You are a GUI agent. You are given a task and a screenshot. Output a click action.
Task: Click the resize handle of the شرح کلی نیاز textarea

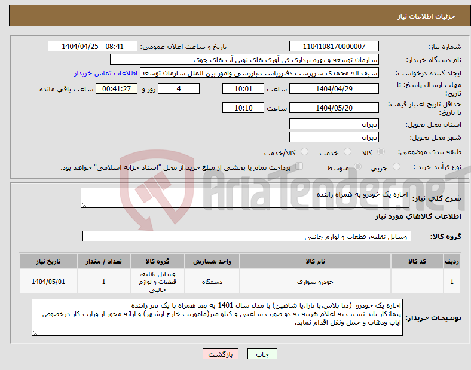pos(84,205)
